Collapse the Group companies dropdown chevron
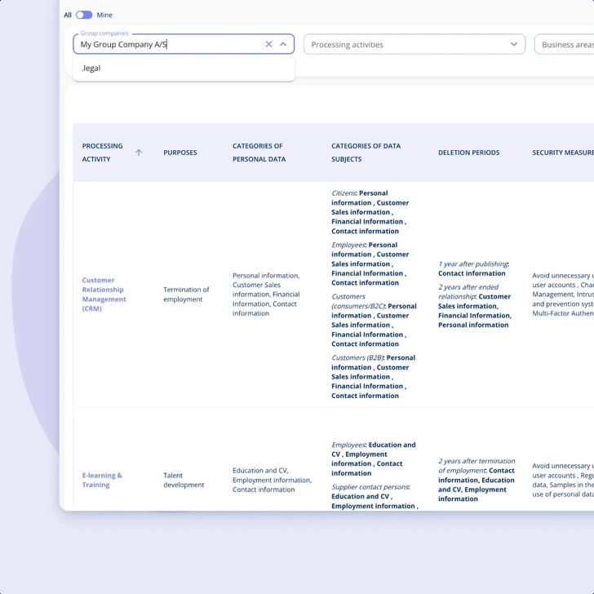594x594 pixels. point(283,44)
